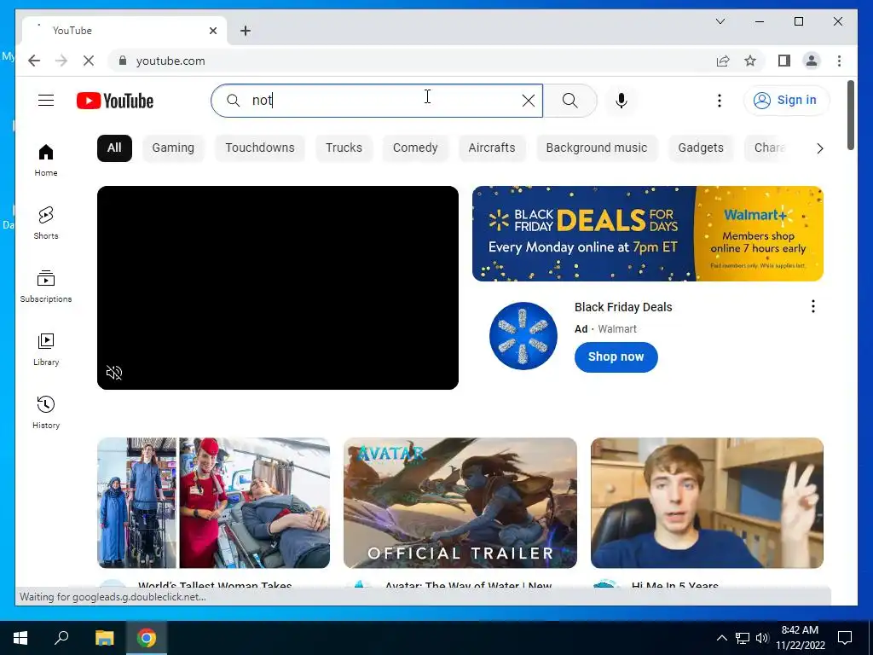The height and width of the screenshot is (655, 873).
Task: Click the YouTube logo
Action: click(115, 101)
